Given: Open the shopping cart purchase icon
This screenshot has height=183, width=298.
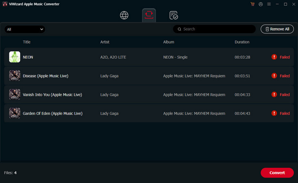Looking at the screenshot, I should (253, 4).
